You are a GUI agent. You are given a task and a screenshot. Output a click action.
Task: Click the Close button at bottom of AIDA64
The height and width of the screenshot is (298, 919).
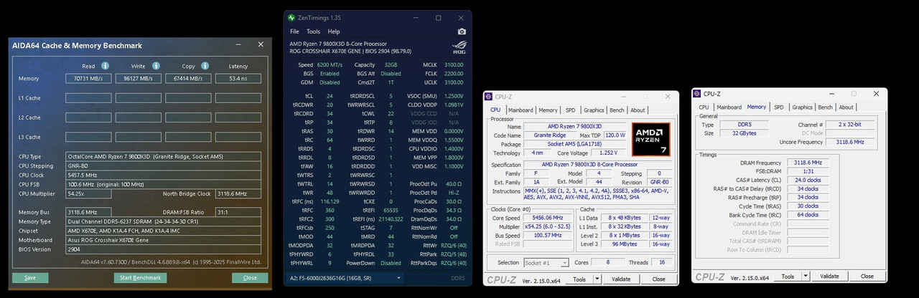click(x=250, y=277)
